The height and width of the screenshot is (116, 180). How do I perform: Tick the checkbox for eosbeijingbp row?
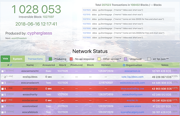click(2, 89)
